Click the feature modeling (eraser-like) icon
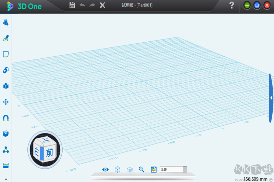 (5, 70)
